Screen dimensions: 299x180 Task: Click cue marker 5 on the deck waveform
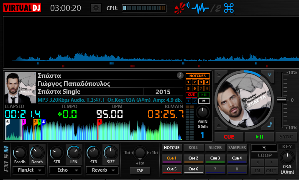click(99, 122)
